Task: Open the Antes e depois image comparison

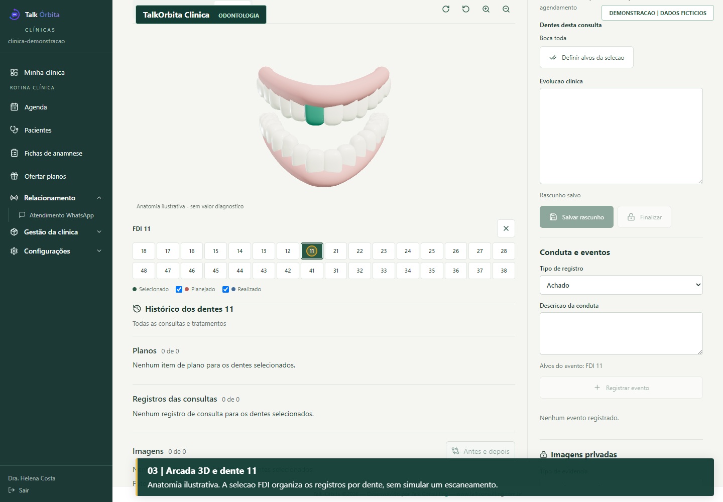Action: pyautogui.click(x=480, y=451)
